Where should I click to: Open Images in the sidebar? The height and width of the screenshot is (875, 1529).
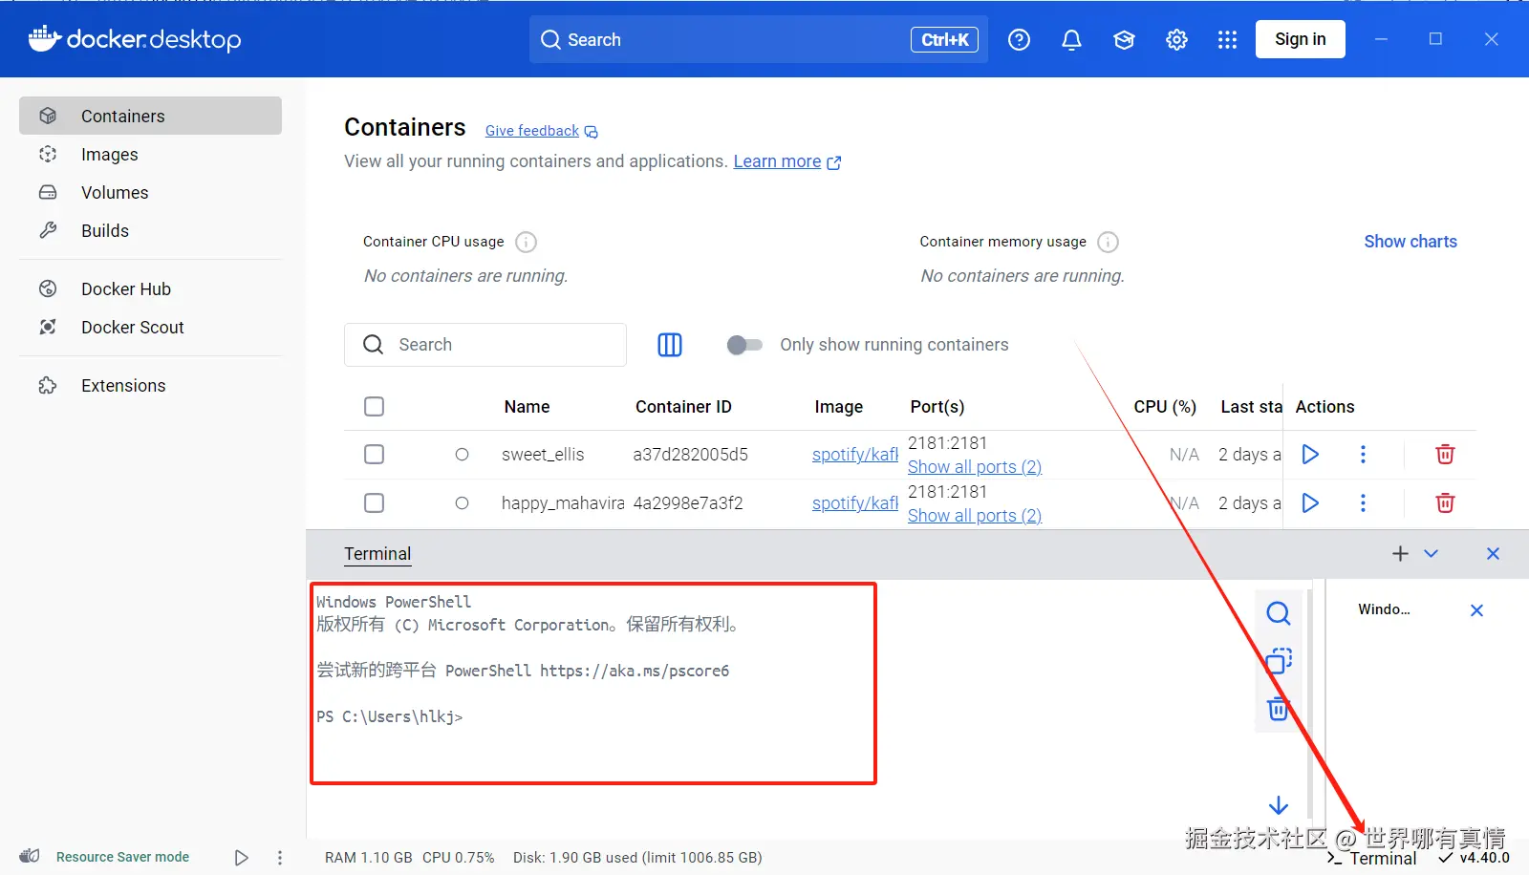[150, 155]
